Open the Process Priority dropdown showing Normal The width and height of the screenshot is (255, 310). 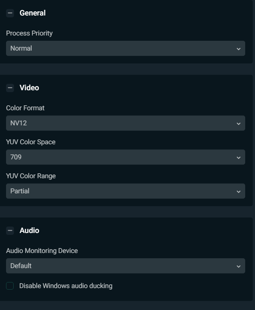pyautogui.click(x=125, y=48)
